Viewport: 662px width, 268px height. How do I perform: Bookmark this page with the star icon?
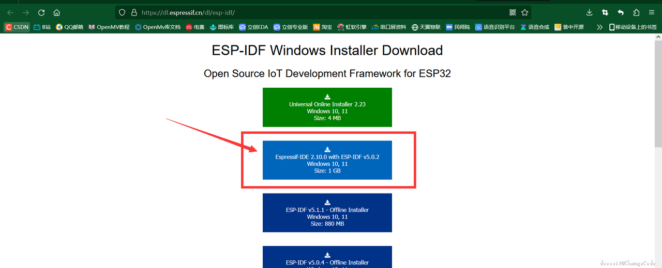(x=525, y=12)
